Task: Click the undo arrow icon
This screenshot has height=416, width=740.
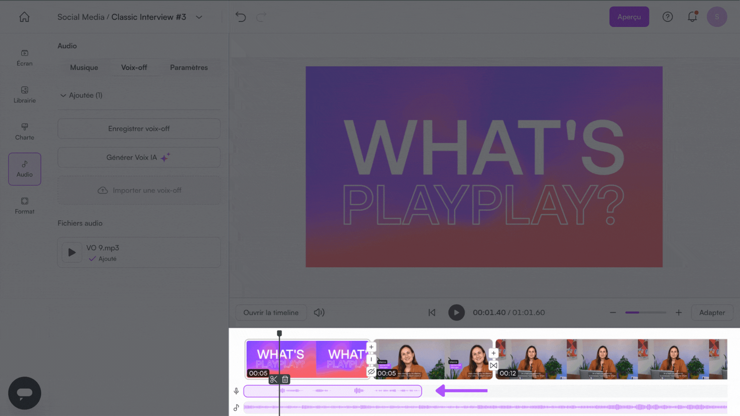Action: 240,17
